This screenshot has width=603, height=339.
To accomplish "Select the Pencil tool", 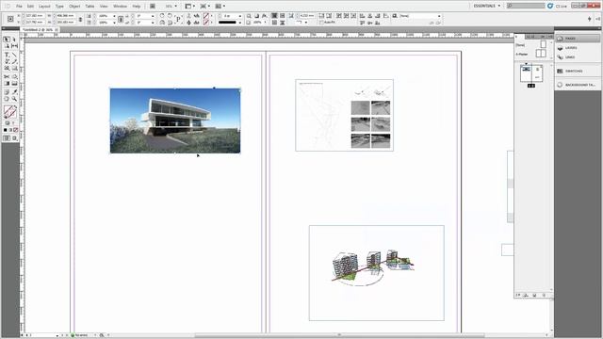I will pos(14,61).
